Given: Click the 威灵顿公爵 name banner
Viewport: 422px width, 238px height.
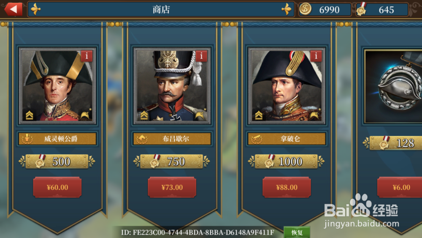Looking at the screenshot, I should click(57, 139).
